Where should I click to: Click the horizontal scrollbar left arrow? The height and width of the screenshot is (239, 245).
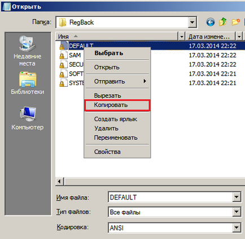coord(60,182)
